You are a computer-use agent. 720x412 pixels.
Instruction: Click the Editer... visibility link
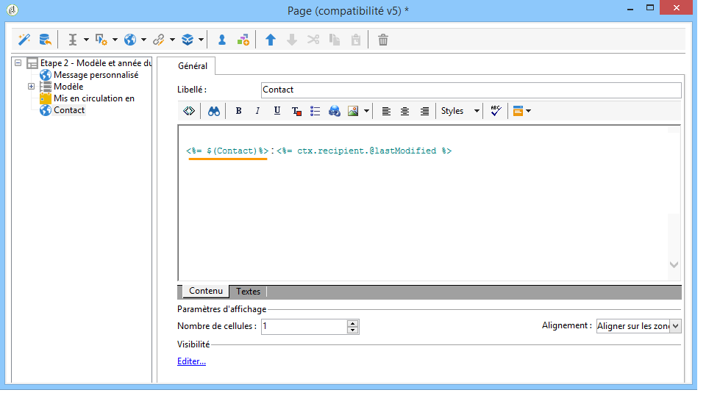[x=191, y=361]
